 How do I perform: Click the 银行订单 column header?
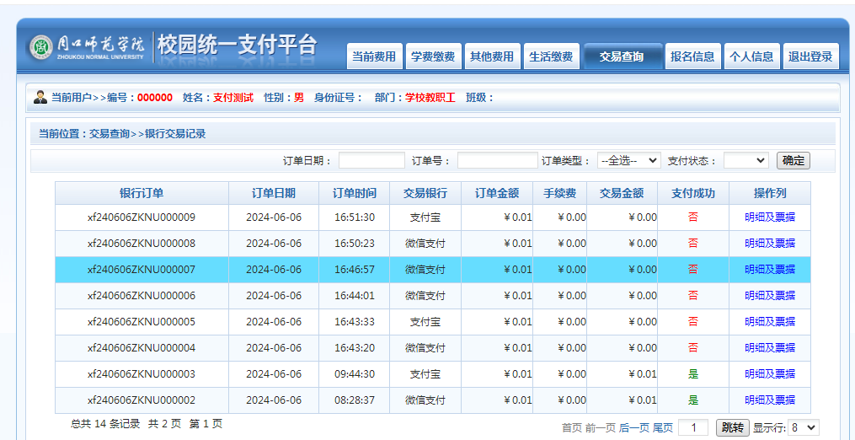pos(142,193)
